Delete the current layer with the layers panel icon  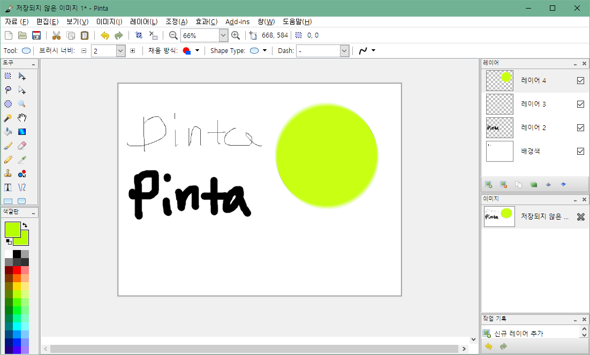(503, 185)
